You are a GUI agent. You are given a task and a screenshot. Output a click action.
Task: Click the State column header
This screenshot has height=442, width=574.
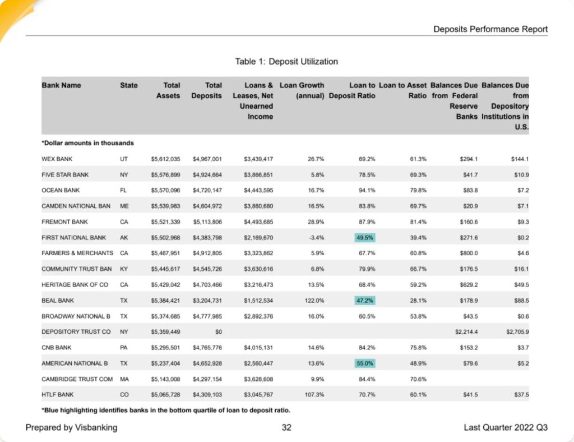coord(129,85)
